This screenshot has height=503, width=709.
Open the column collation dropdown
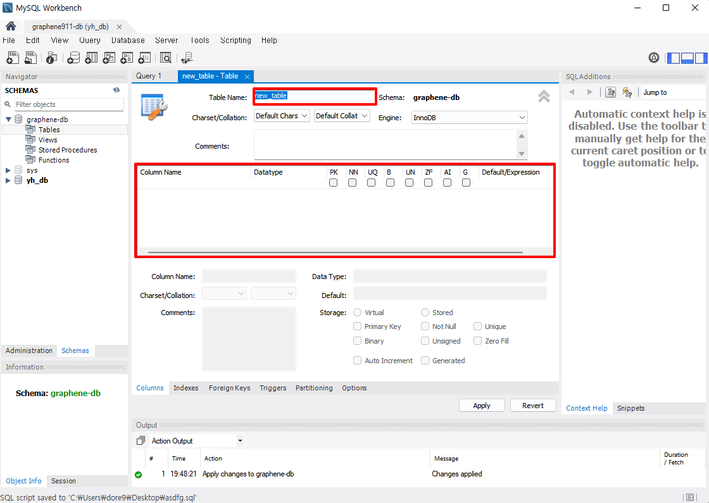click(x=273, y=294)
